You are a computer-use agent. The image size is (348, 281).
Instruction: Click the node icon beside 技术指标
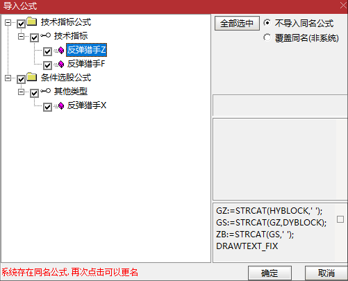45,35
